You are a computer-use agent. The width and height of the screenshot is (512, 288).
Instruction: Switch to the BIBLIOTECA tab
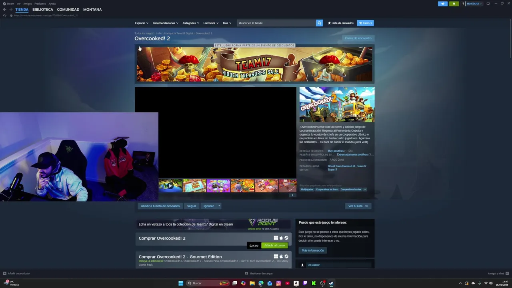pos(43,9)
